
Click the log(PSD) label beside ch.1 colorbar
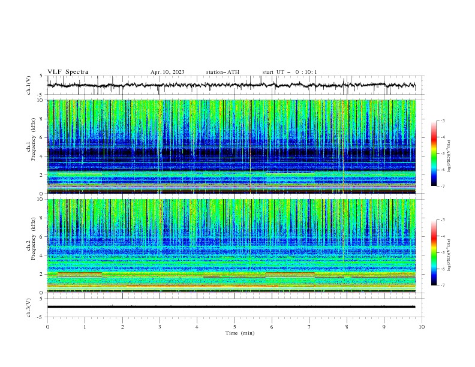point(449,157)
